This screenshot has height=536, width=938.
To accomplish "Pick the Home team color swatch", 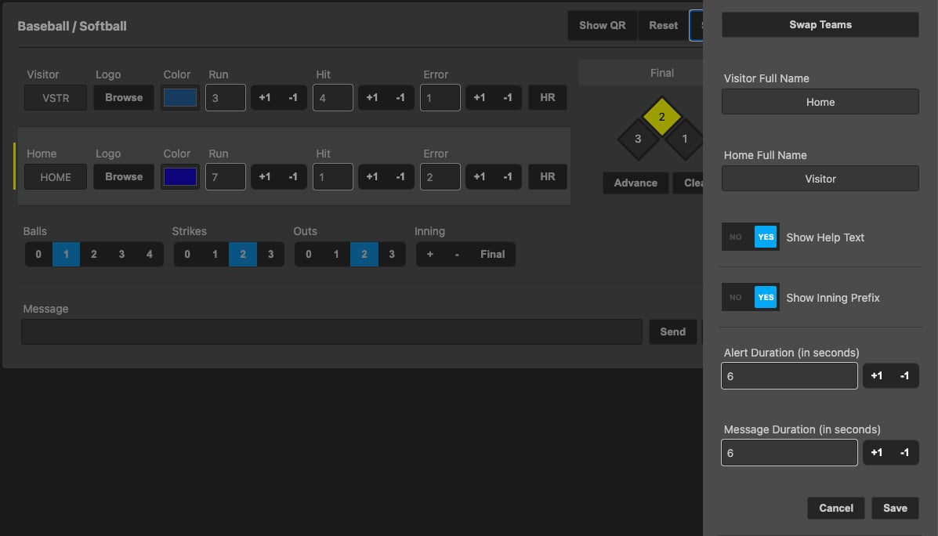I will coord(180,176).
